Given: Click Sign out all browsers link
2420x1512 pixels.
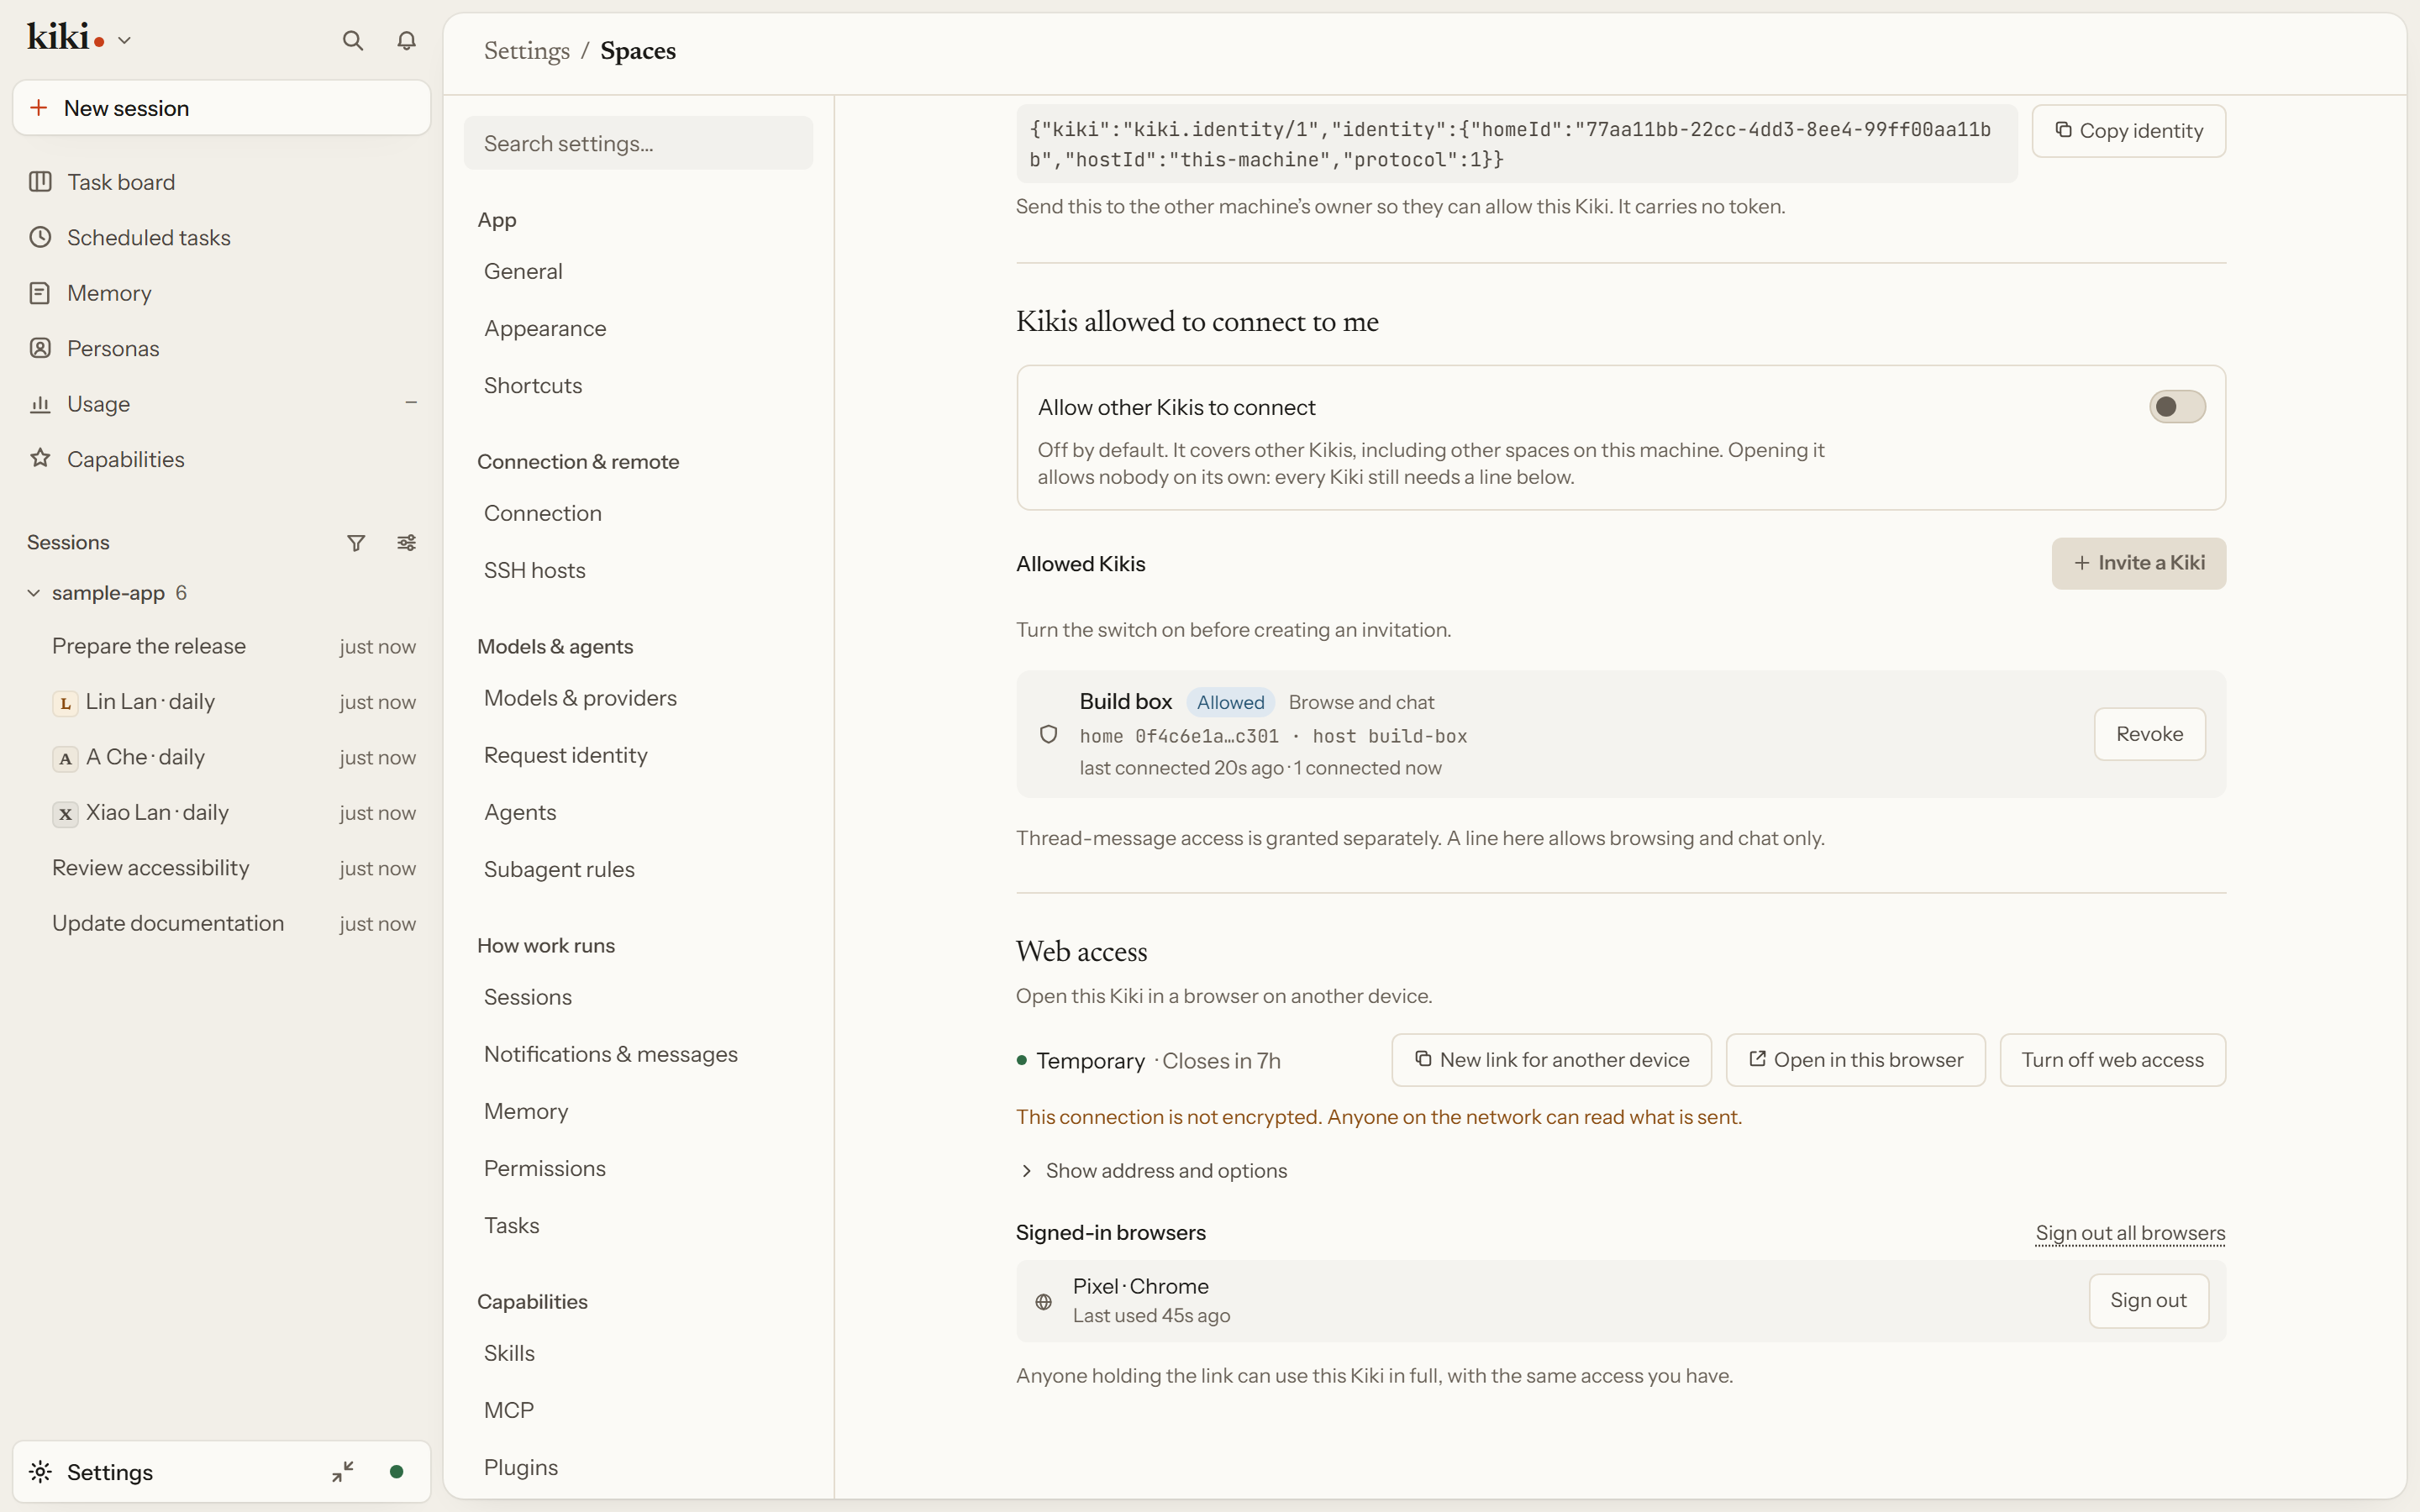Looking at the screenshot, I should (2130, 1233).
